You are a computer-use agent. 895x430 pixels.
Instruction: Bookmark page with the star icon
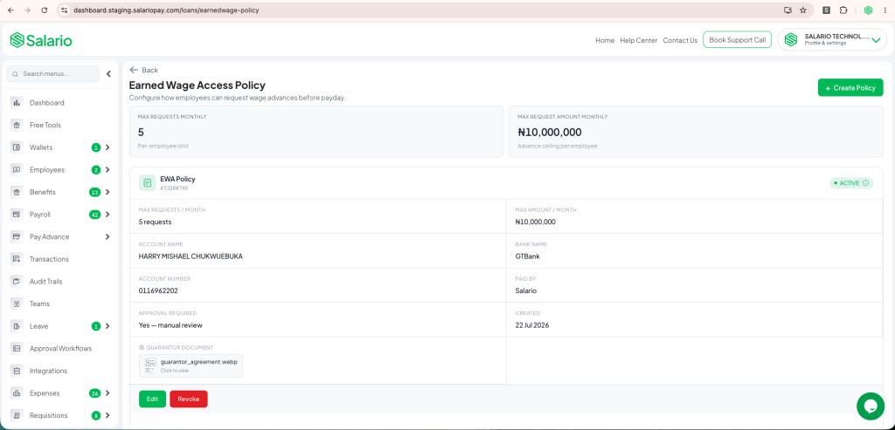pos(803,10)
